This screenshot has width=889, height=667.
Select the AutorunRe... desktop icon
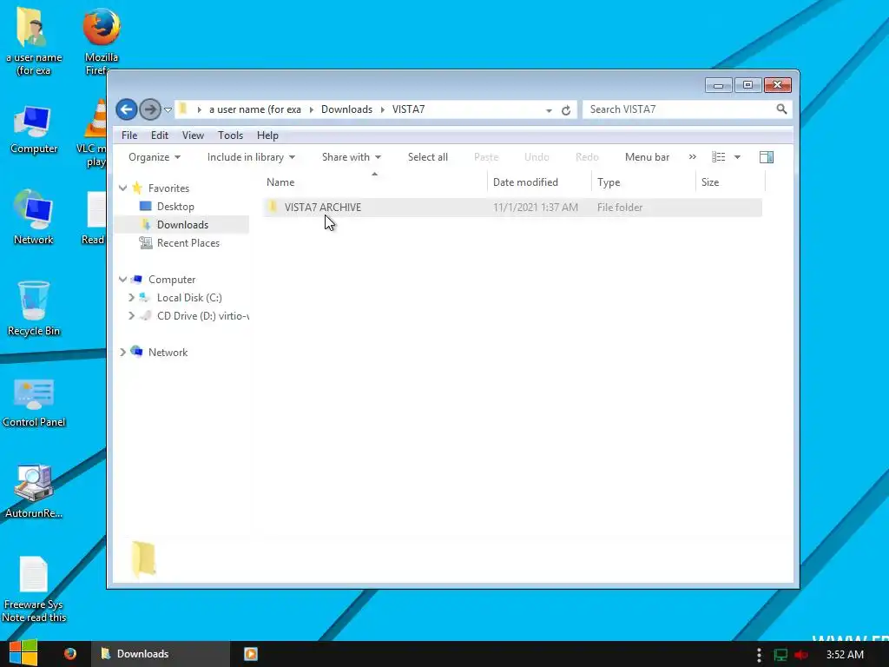[34, 492]
